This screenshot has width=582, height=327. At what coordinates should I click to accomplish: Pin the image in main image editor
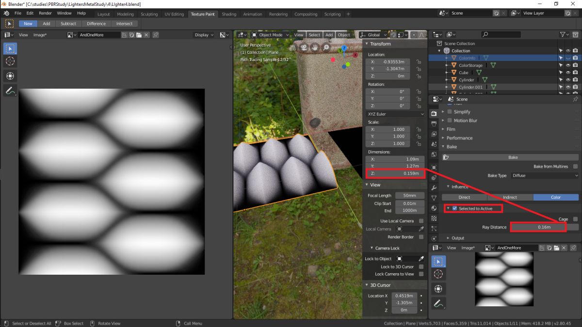coord(156,35)
